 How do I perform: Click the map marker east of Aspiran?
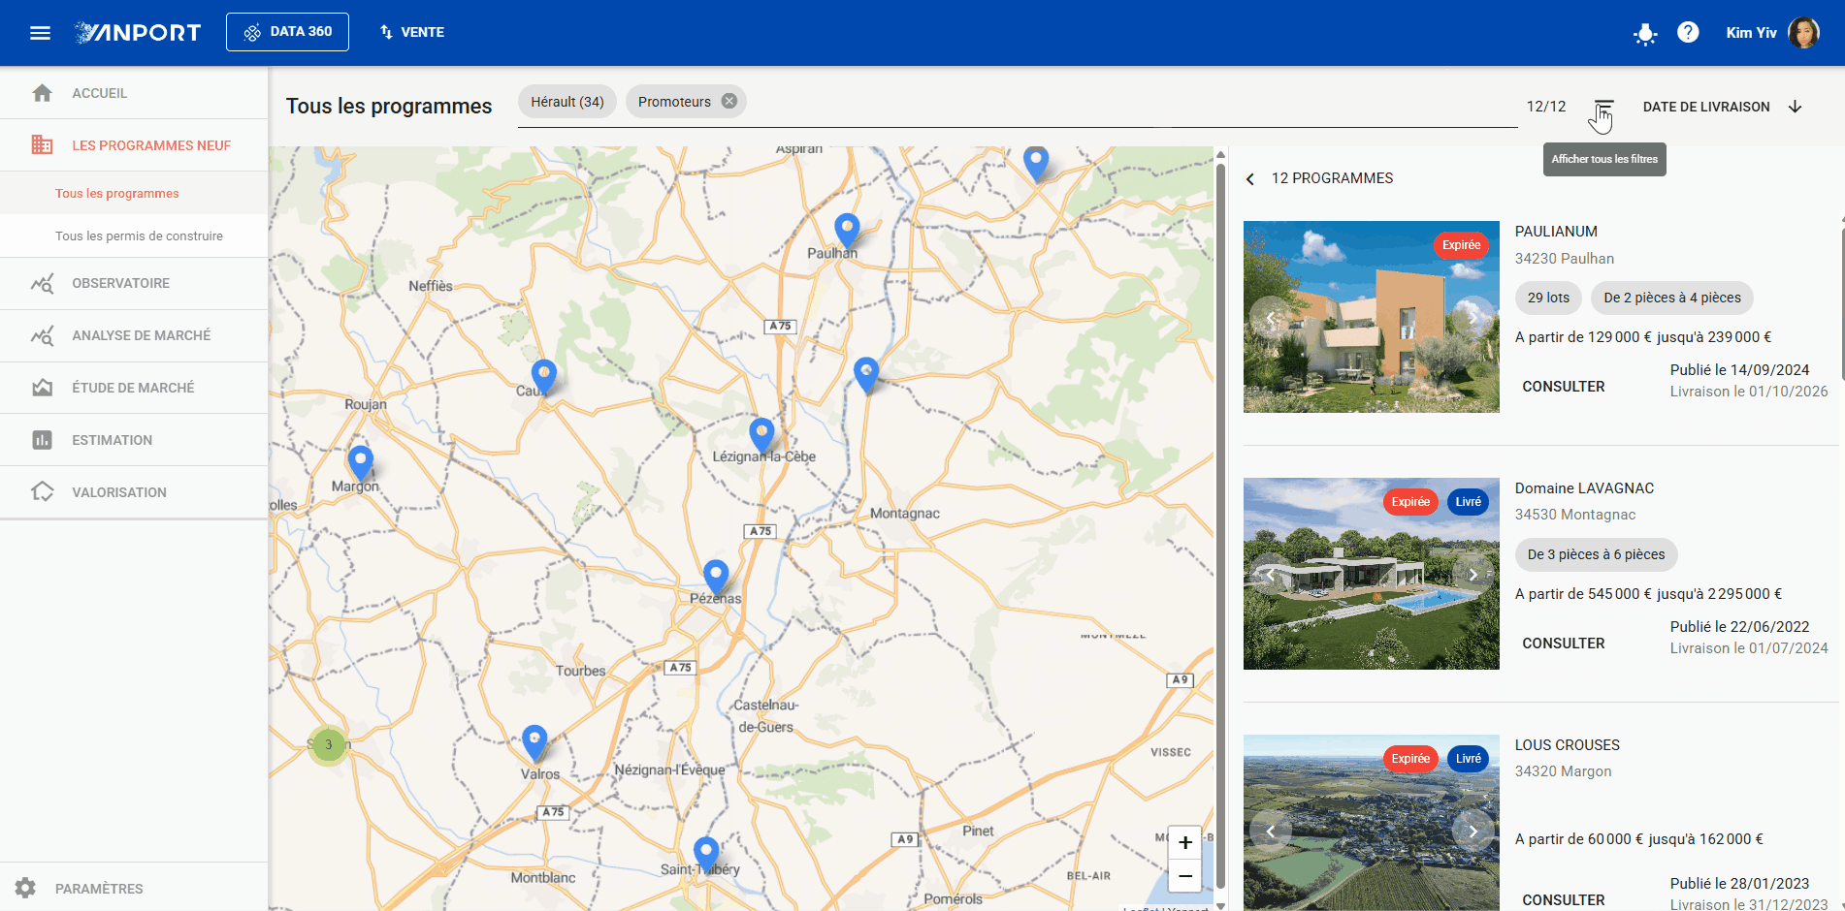[x=1036, y=164]
